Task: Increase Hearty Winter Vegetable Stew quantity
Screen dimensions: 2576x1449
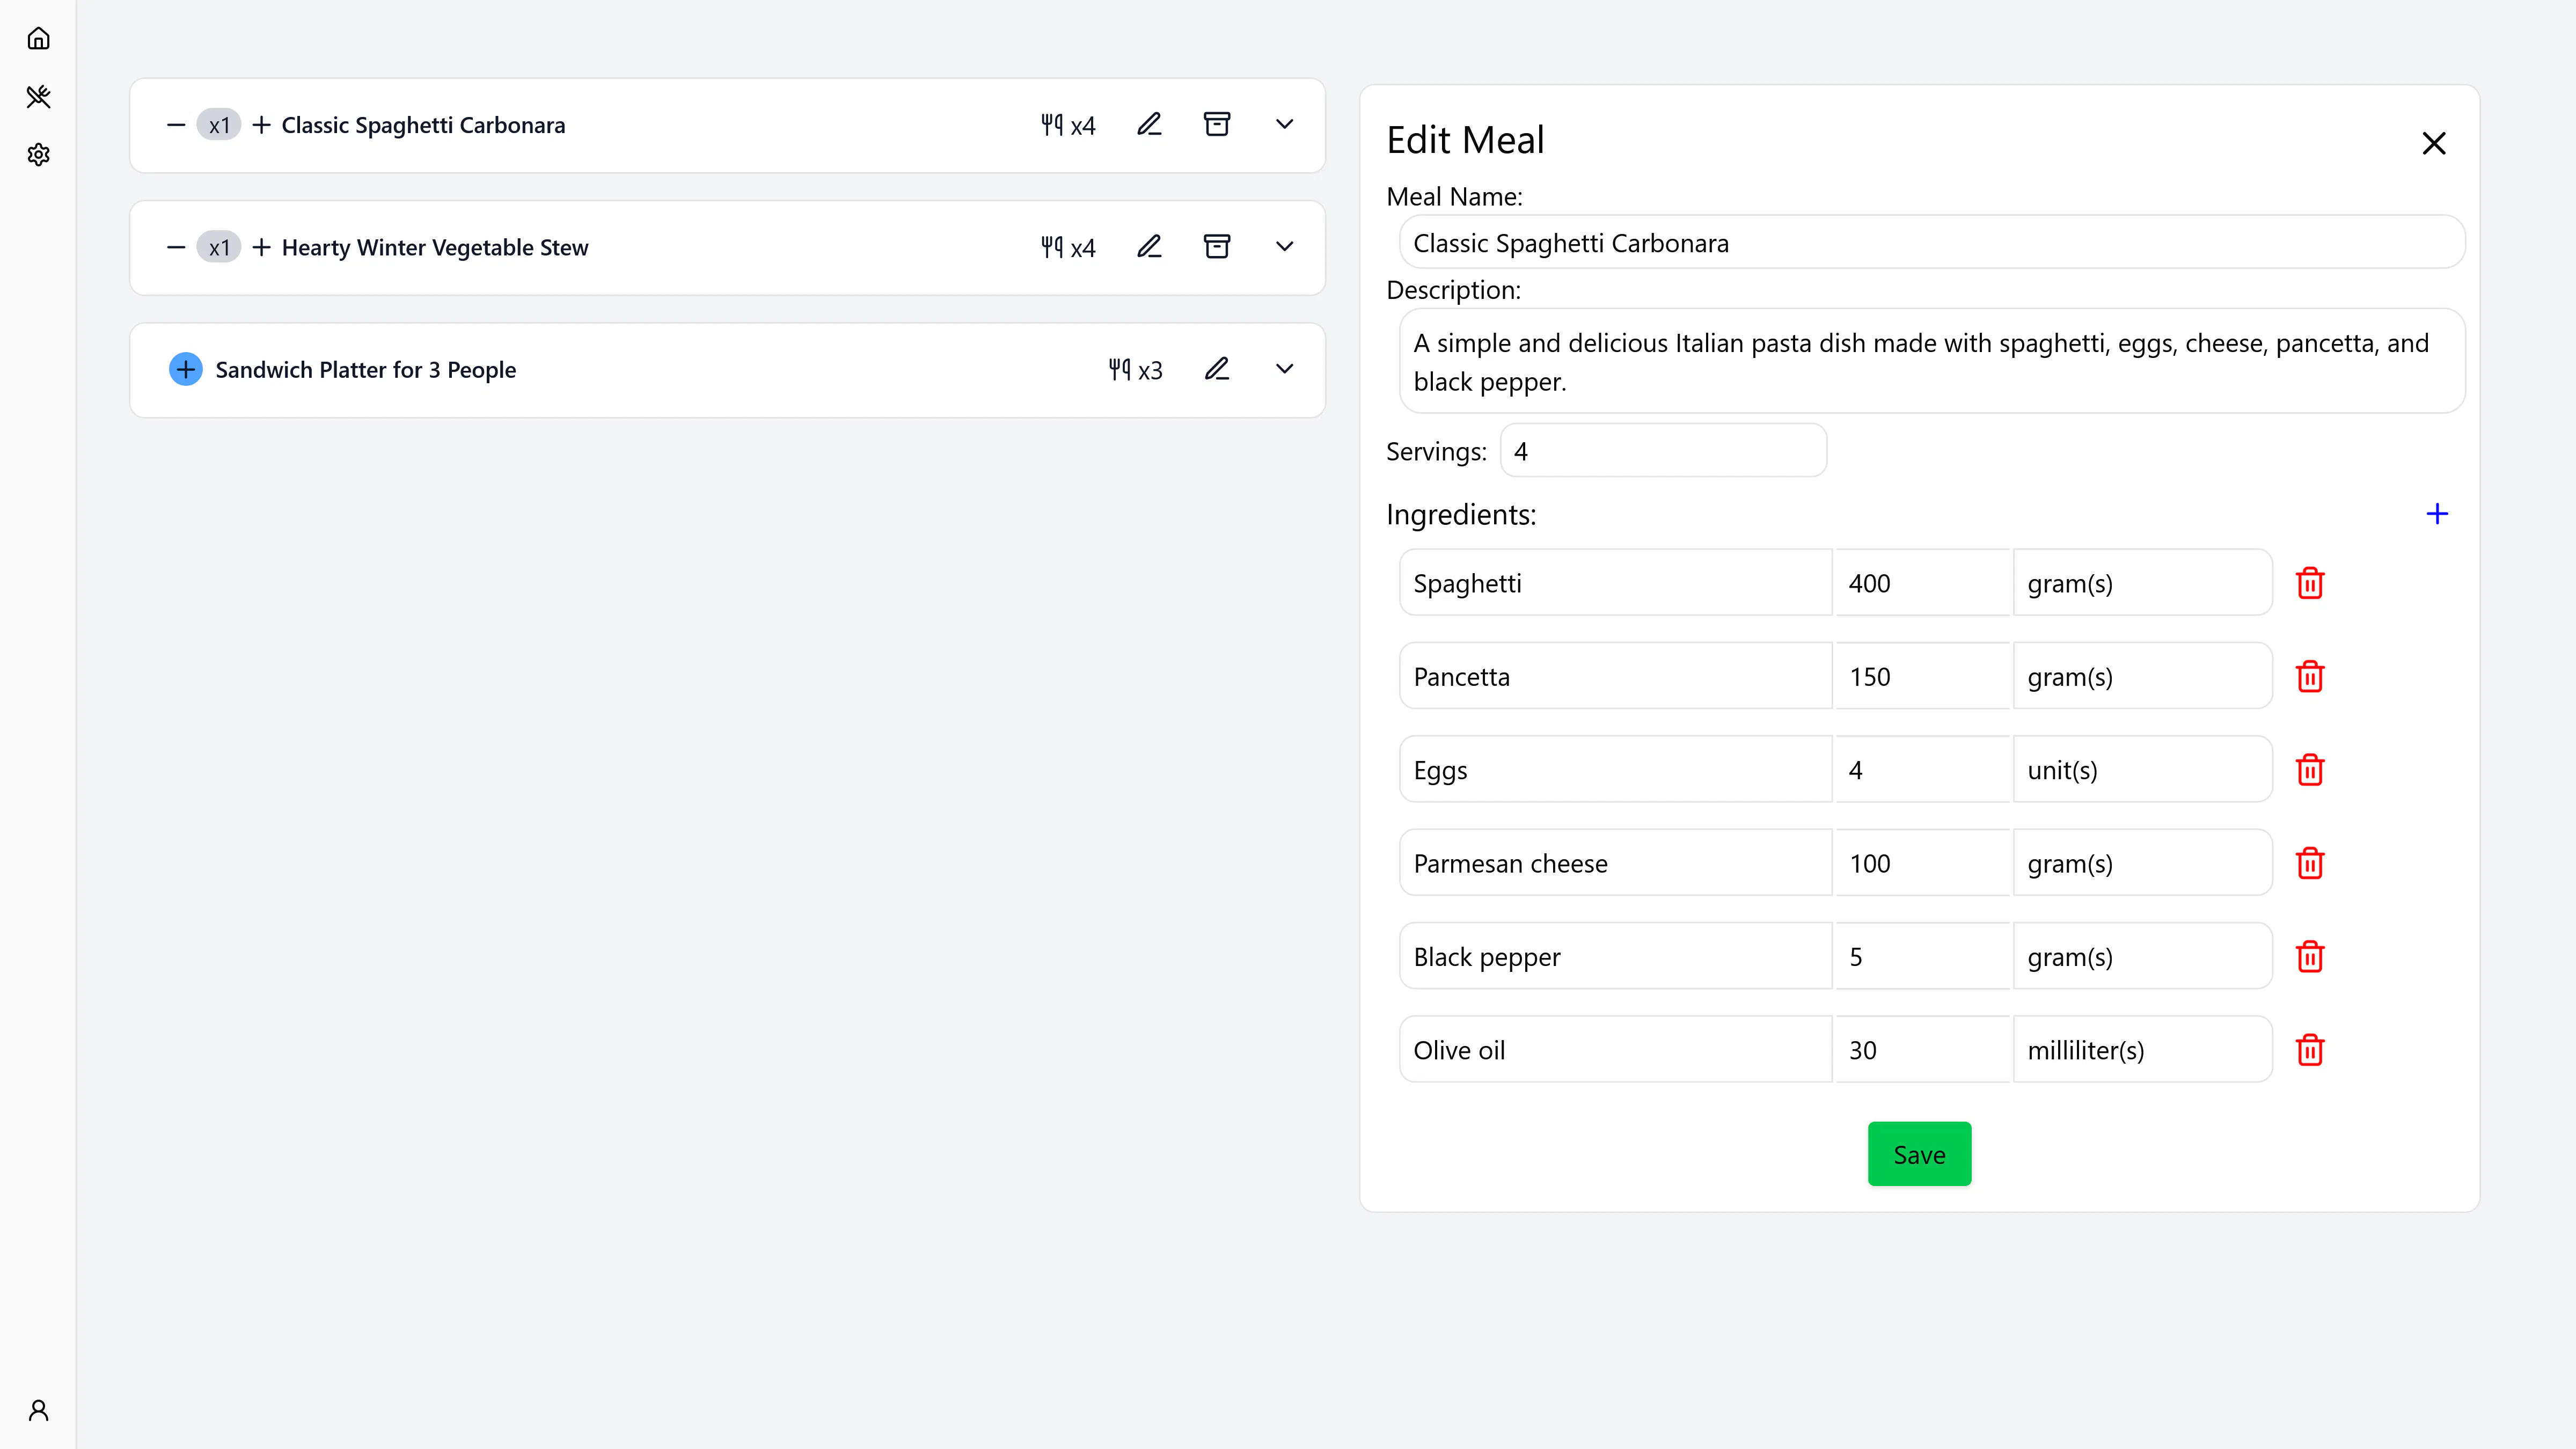Action: click(x=261, y=247)
